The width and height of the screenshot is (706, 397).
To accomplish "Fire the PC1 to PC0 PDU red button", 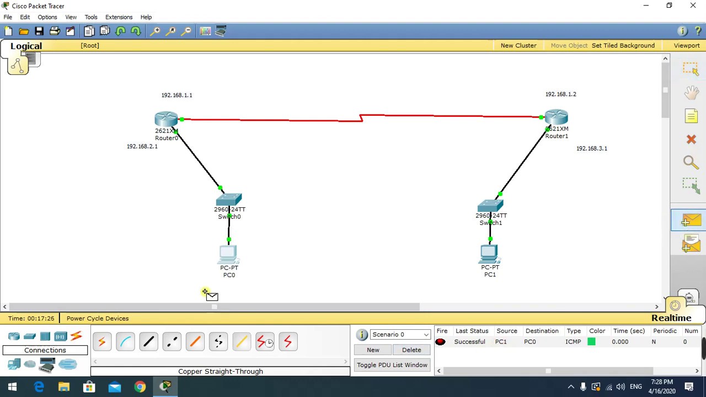I will click(440, 342).
